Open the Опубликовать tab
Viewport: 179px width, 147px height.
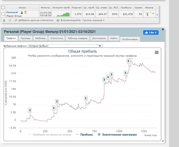[x=130, y=39]
